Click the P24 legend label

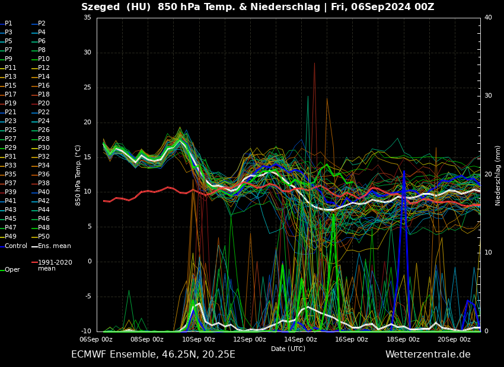coord(43,121)
